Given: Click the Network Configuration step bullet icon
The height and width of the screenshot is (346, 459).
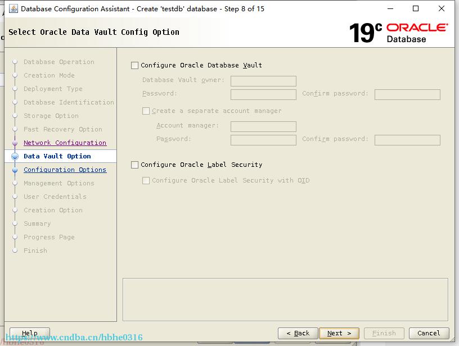Looking at the screenshot, I should click(x=15, y=143).
